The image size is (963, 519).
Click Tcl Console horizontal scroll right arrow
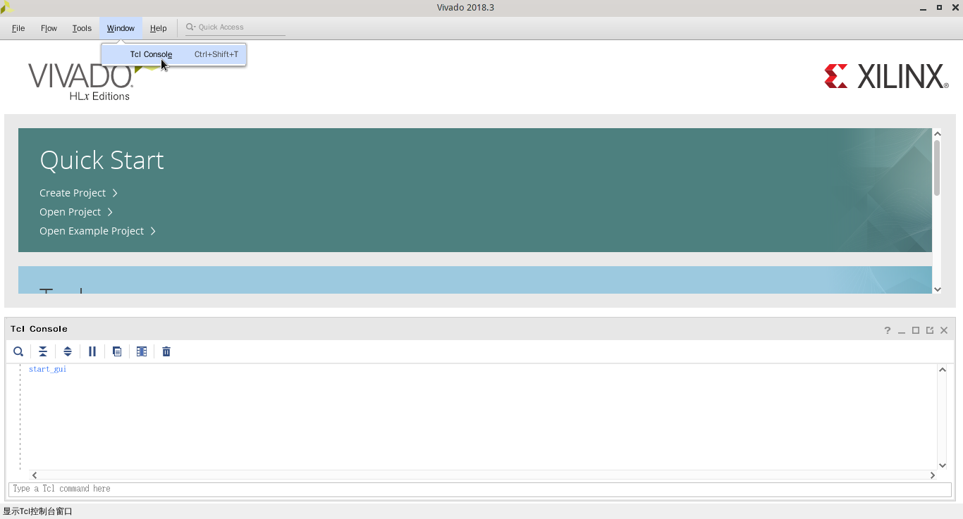pos(932,475)
